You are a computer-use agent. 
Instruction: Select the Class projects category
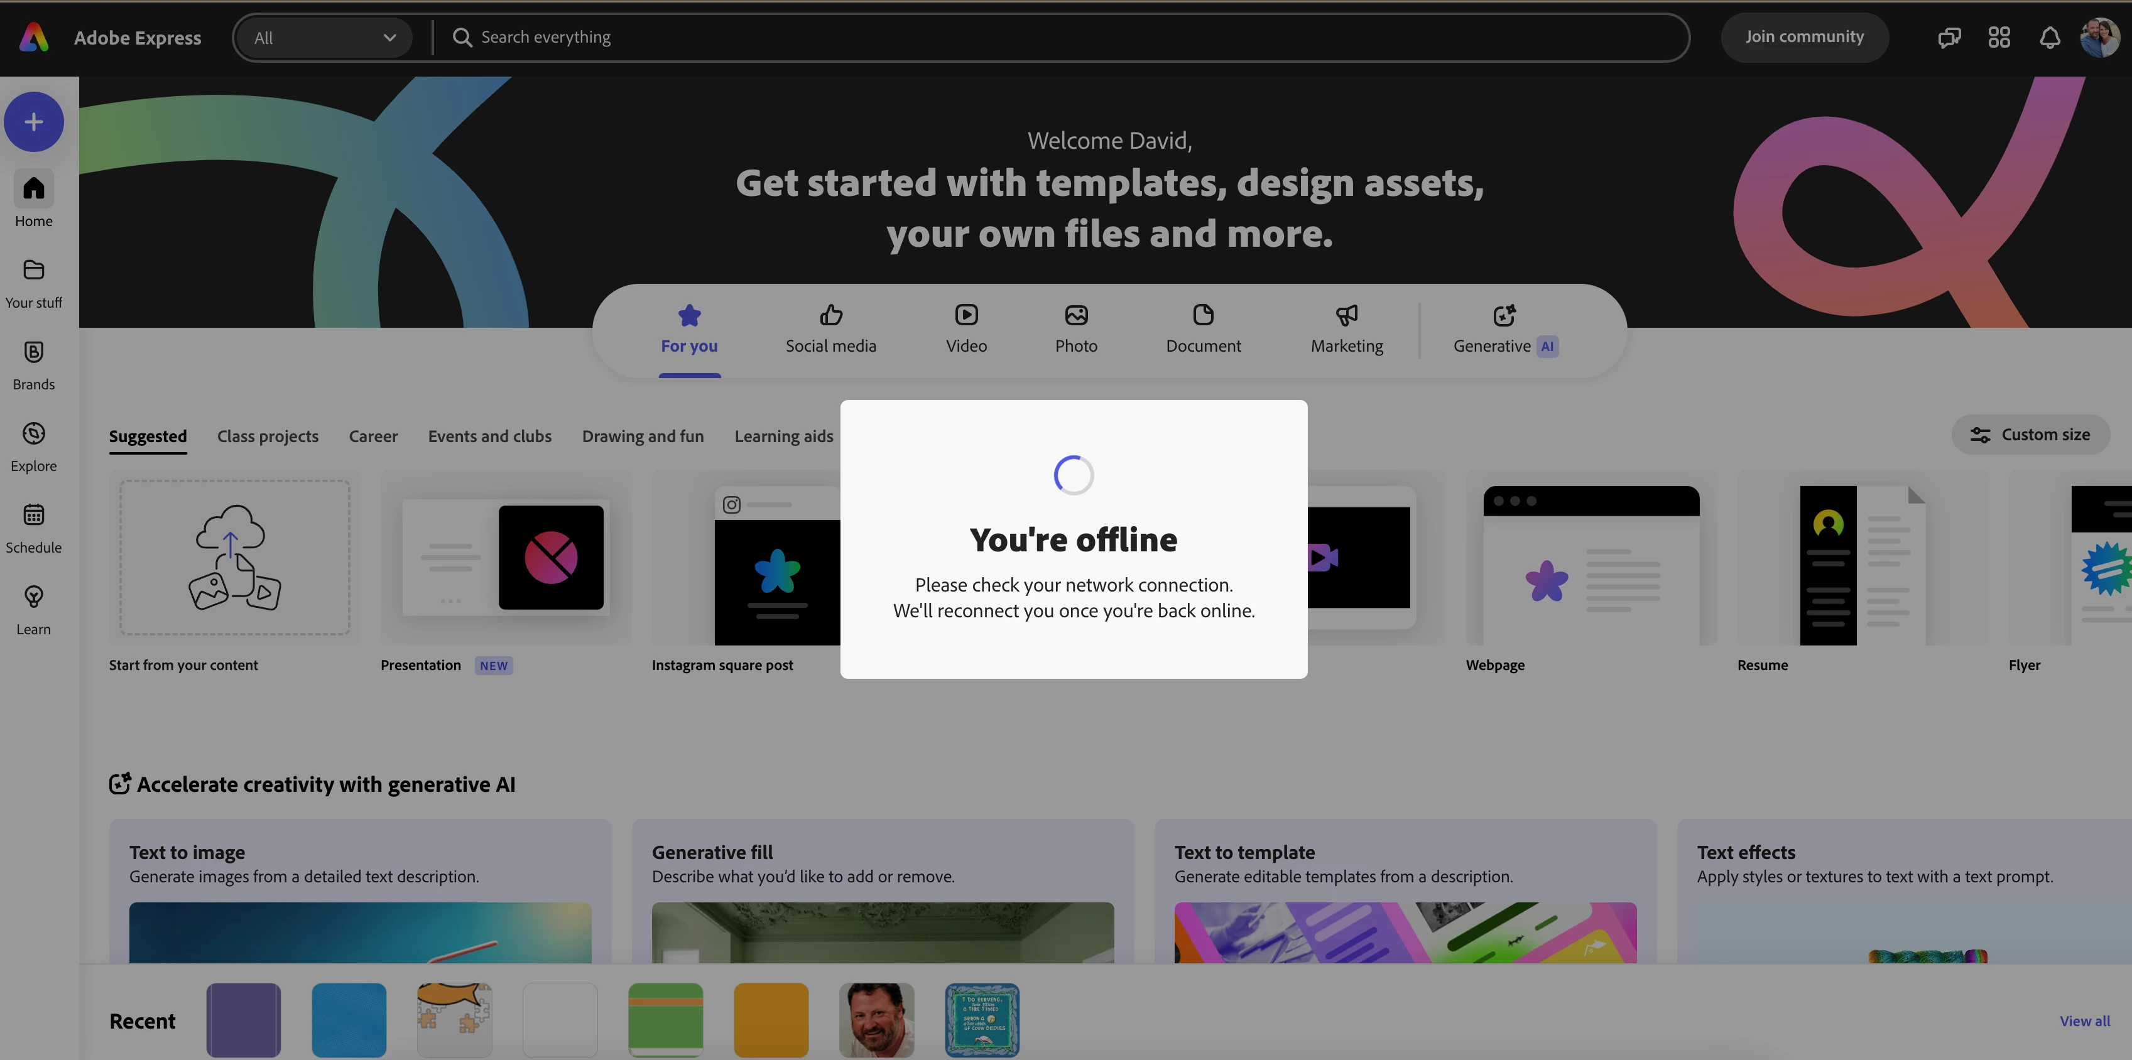[268, 436]
